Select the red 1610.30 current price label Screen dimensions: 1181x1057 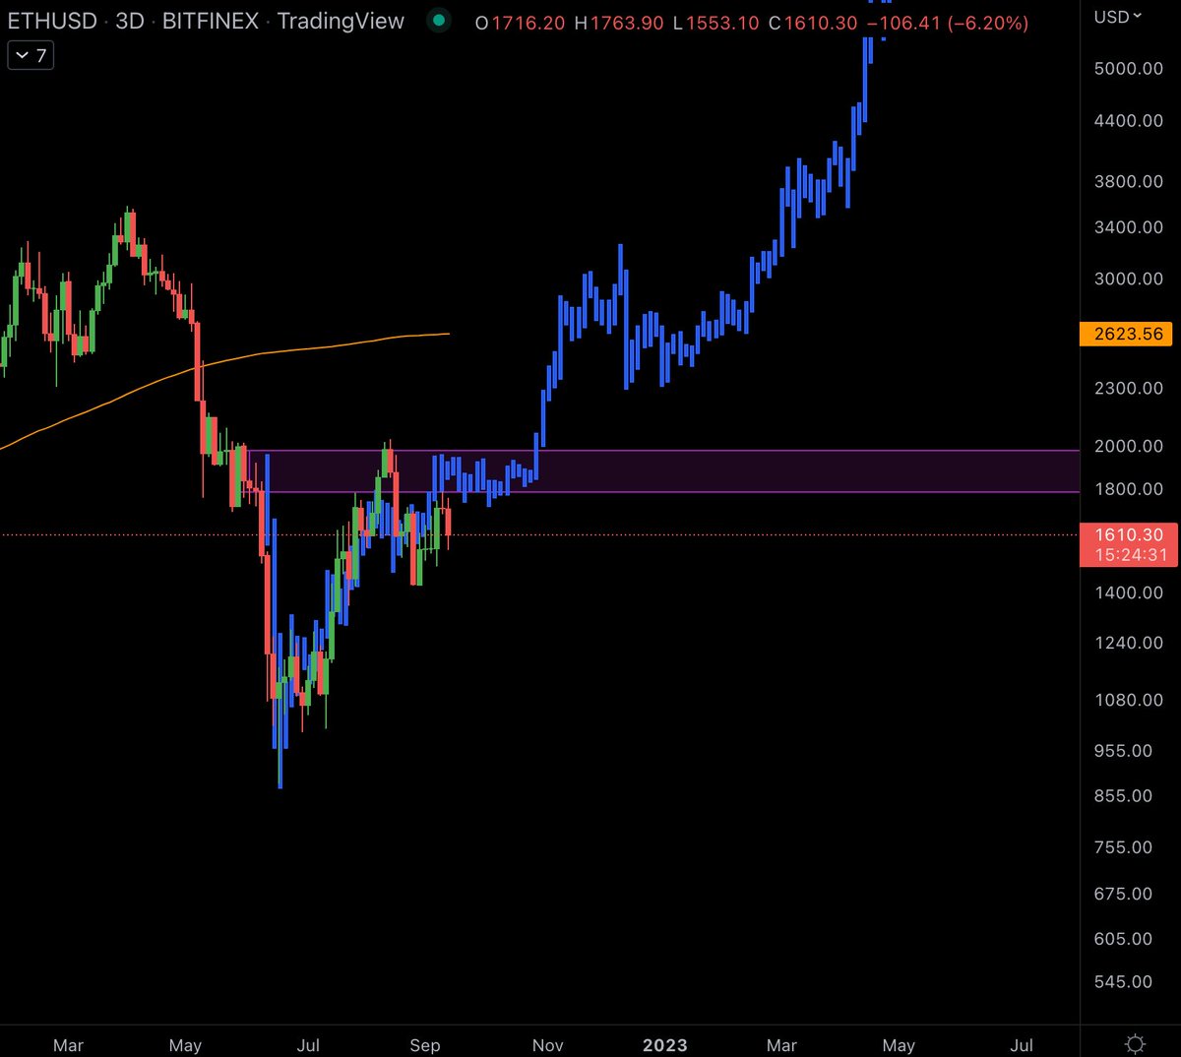pyautogui.click(x=1128, y=534)
